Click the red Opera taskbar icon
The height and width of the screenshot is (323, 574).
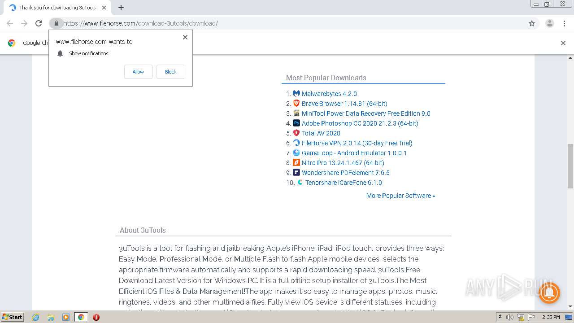(x=96, y=317)
